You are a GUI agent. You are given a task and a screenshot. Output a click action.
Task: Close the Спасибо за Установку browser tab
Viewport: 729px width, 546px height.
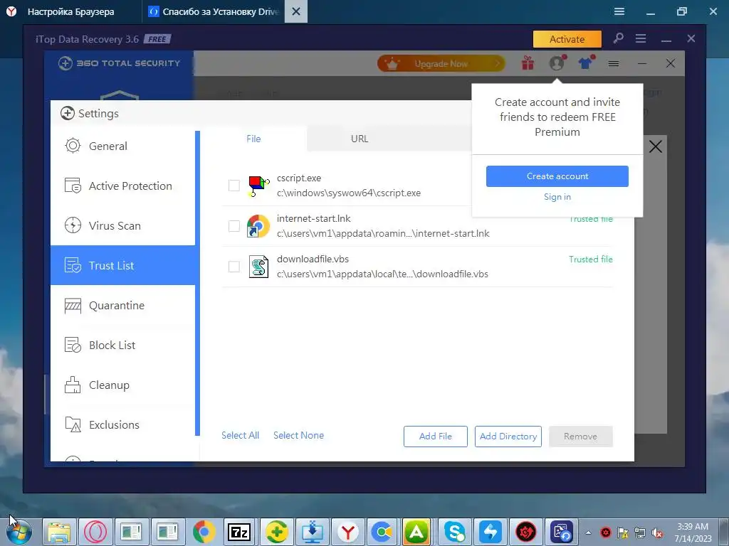tap(296, 11)
